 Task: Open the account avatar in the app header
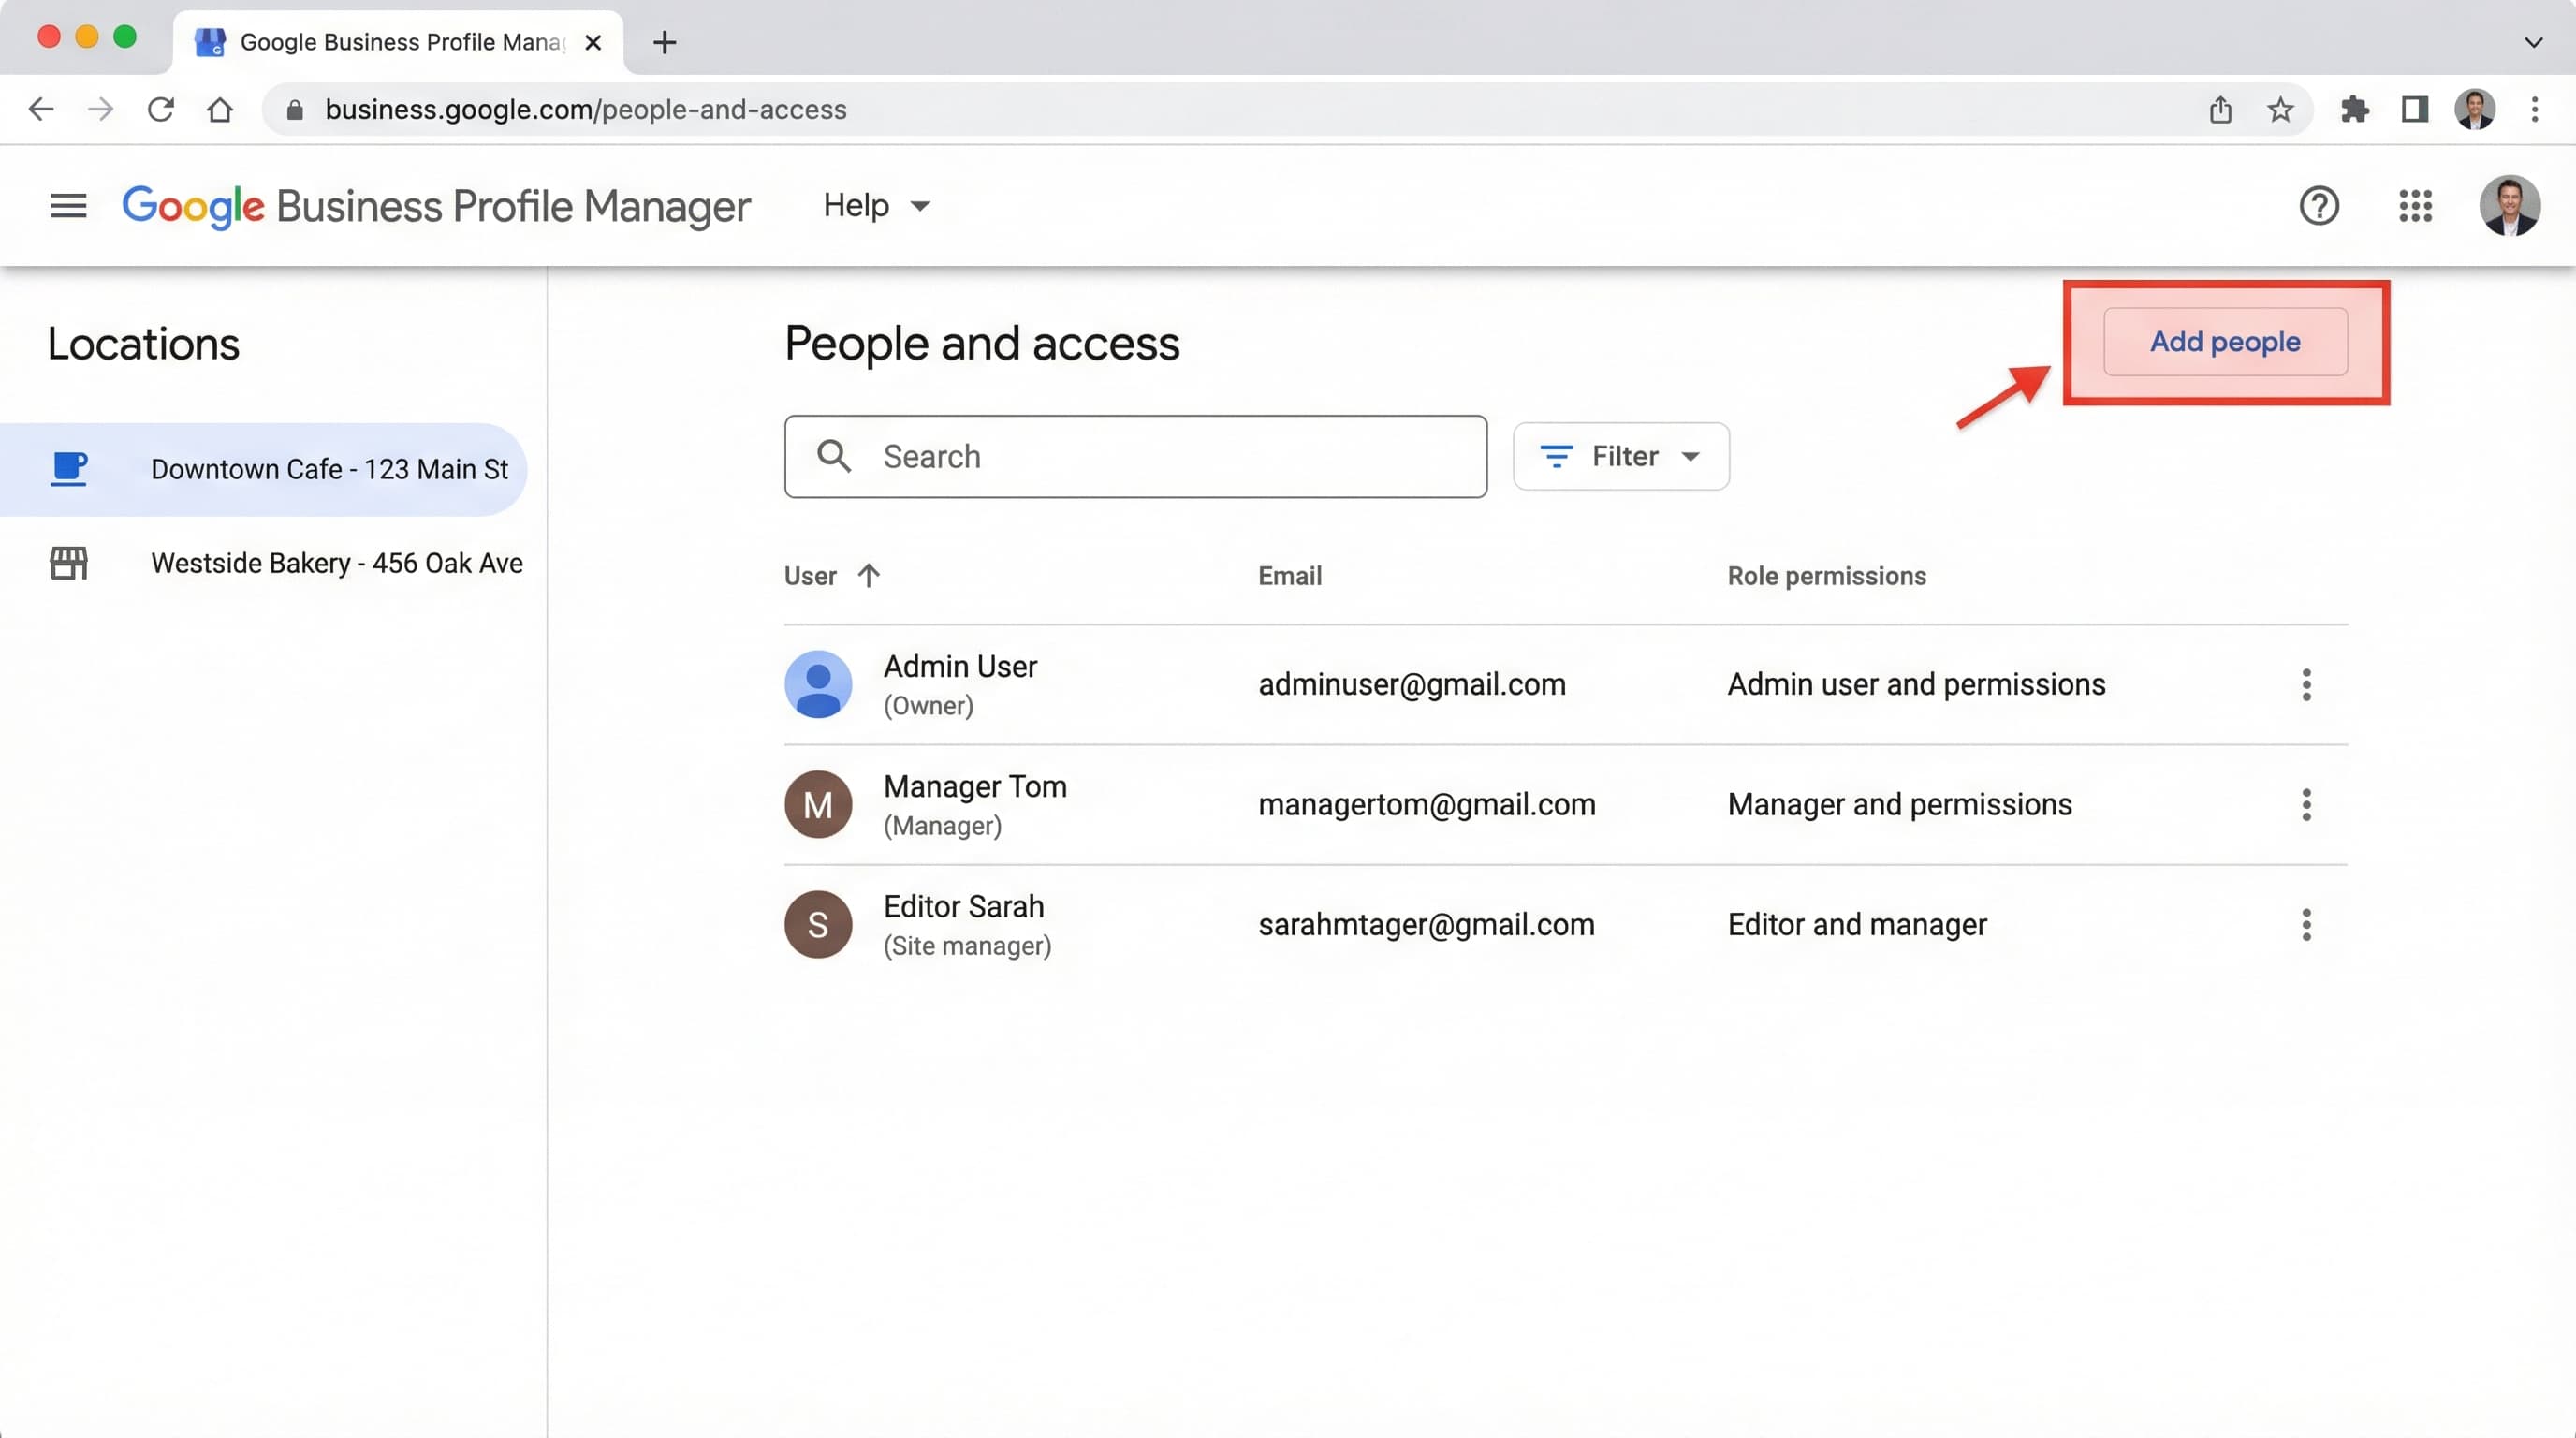[2509, 206]
